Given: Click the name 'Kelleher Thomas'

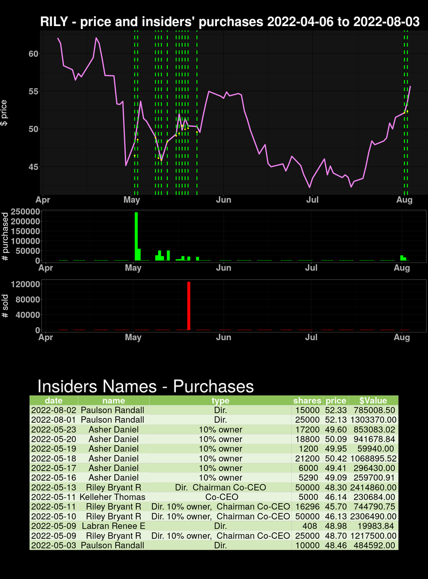Looking at the screenshot, I should [113, 497].
